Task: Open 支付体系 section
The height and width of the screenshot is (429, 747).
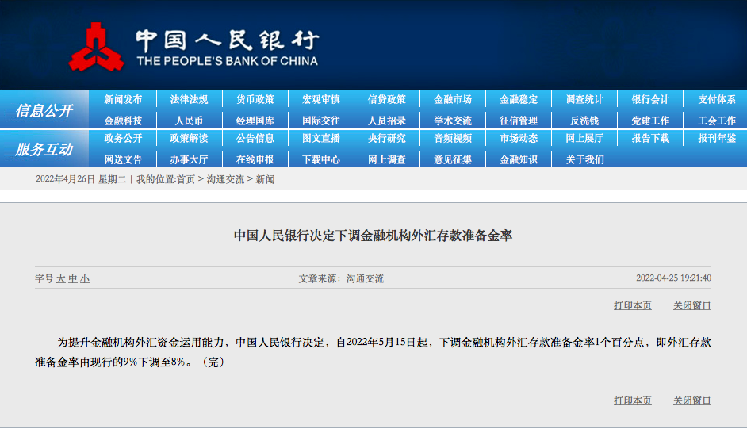Action: pyautogui.click(x=717, y=99)
